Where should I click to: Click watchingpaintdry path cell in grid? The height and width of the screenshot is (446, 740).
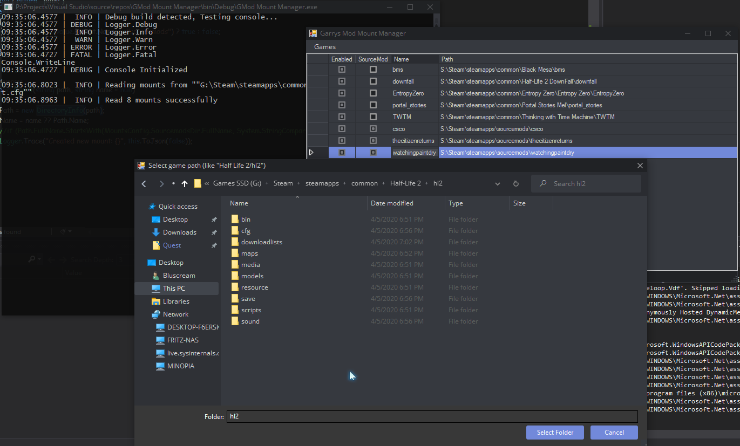coord(587,153)
